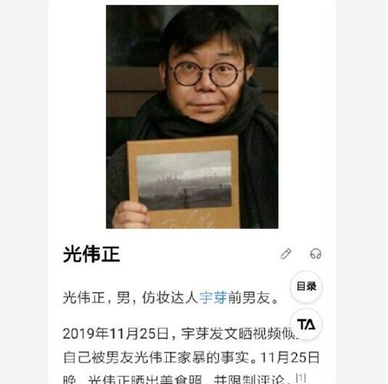The width and height of the screenshot is (388, 384).
Task: Click the last line 光伟正晒出美食照
Action: (145, 379)
